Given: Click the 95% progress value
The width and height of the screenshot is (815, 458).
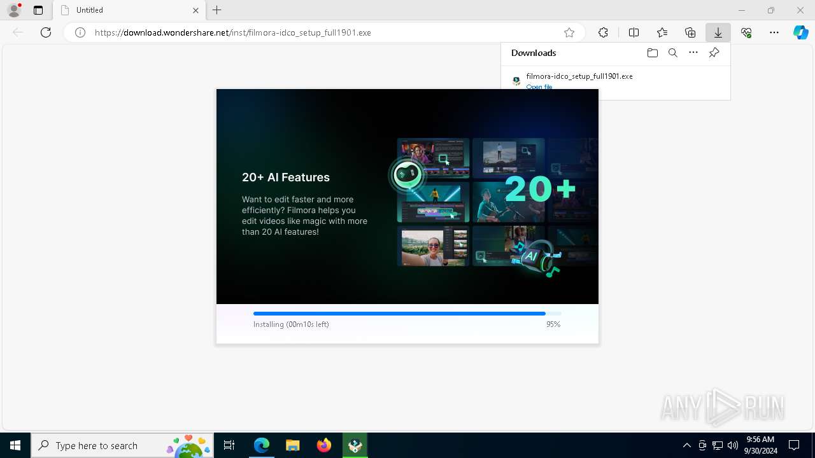Looking at the screenshot, I should pyautogui.click(x=553, y=324).
